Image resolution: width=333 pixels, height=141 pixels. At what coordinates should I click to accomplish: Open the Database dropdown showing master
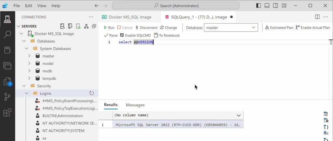coord(231,28)
